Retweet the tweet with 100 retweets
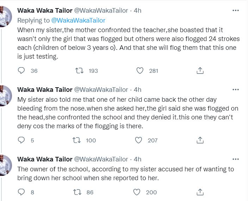Viewport: 251px width, 201px height. 76,140
